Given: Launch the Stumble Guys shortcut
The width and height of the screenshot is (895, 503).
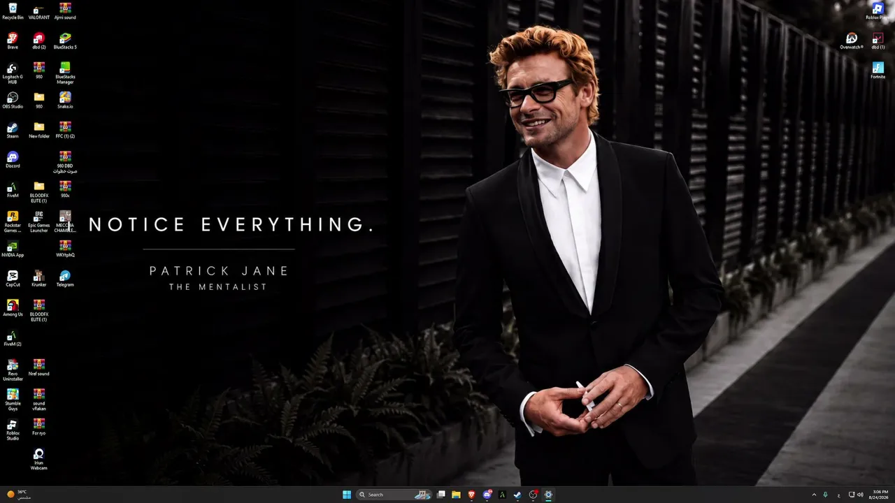Looking at the screenshot, I should 13,400.
